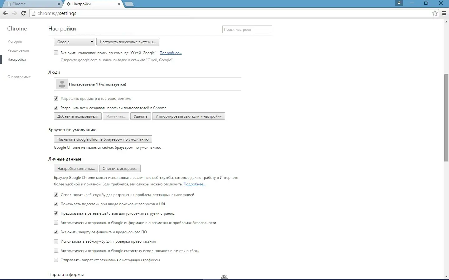Reload the settings page

(x=23, y=13)
